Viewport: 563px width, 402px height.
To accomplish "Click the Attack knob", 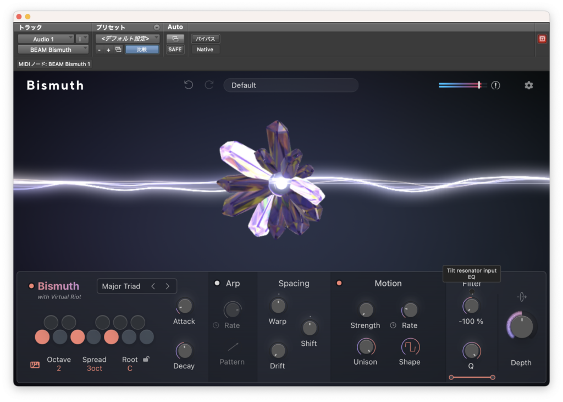I will click(185, 306).
